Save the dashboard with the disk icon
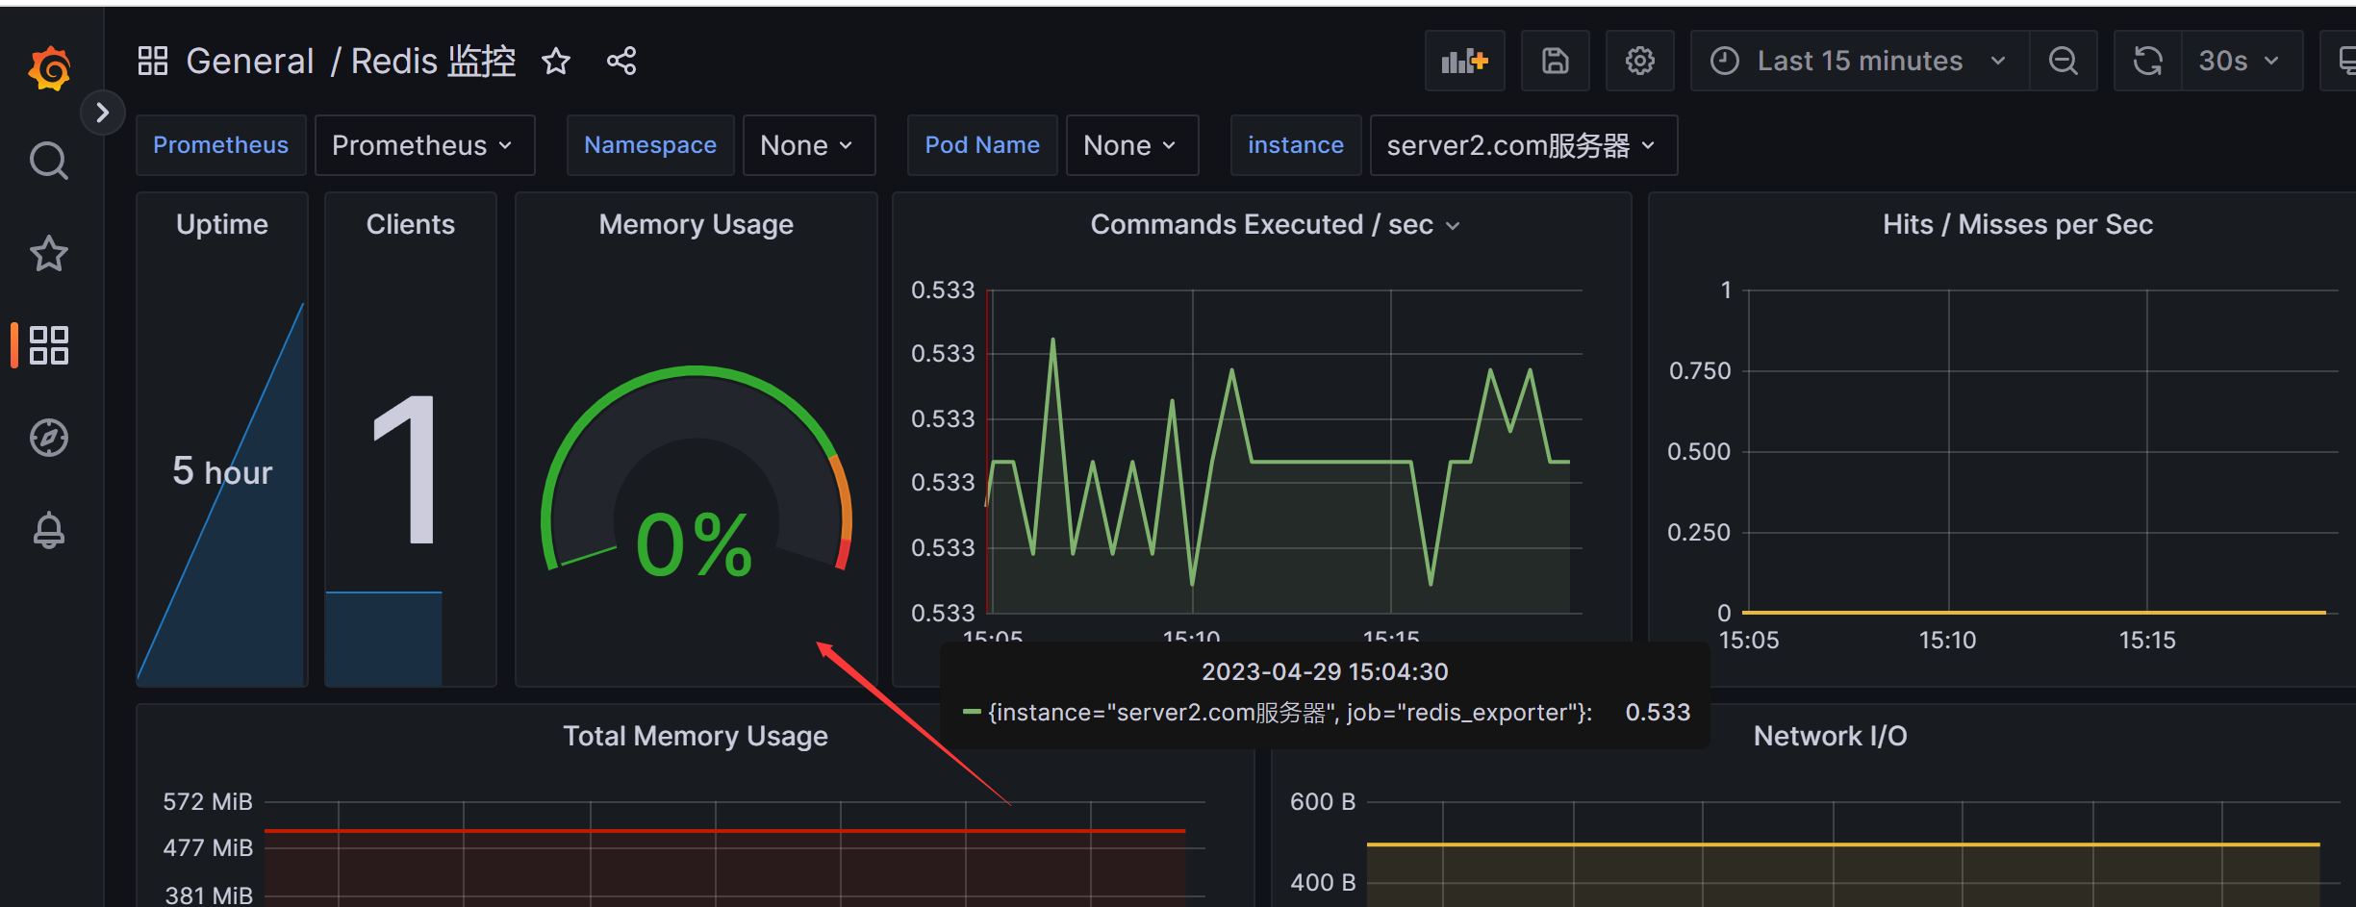Screen dimensions: 2356x907 coord(1556,61)
